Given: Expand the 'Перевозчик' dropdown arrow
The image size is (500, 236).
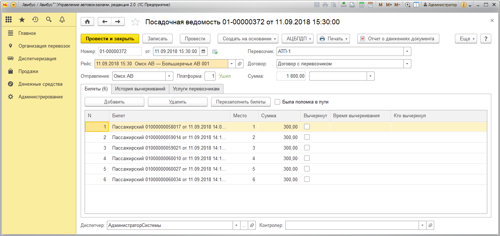Looking at the screenshot, I should [x=407, y=52].
